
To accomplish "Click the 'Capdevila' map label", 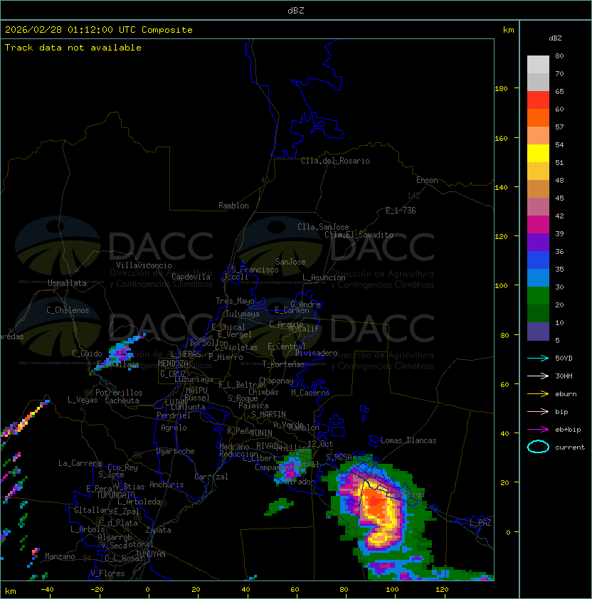I will pyautogui.click(x=191, y=277).
